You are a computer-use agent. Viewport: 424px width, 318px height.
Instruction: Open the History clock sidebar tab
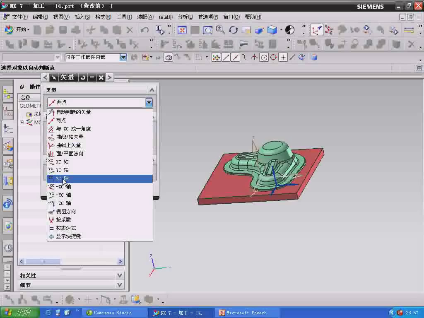[8, 248]
